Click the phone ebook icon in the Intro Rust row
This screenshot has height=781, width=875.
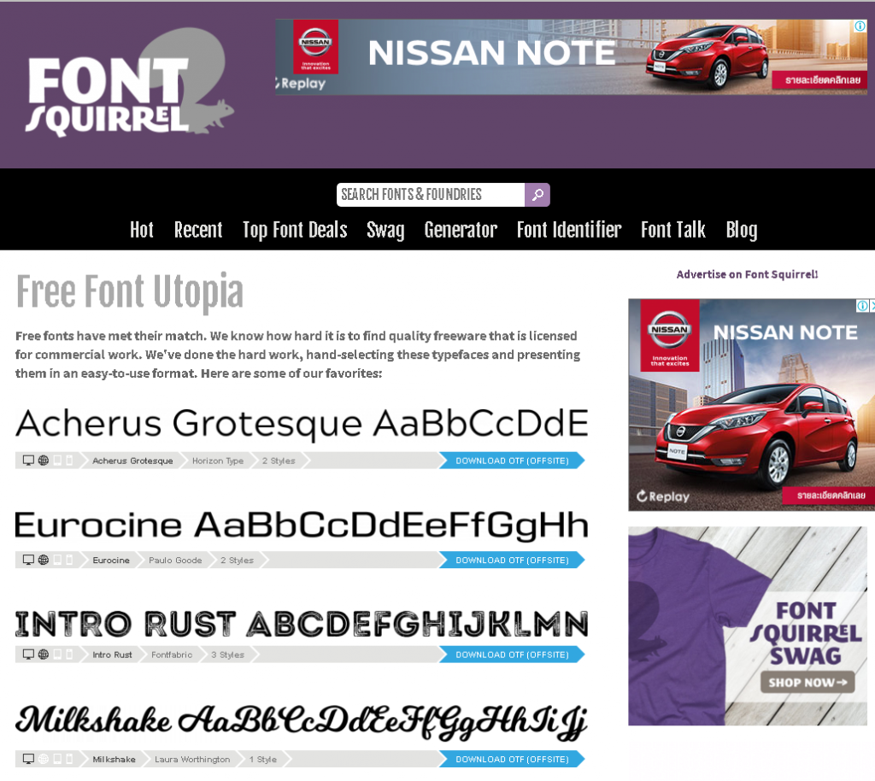click(69, 654)
